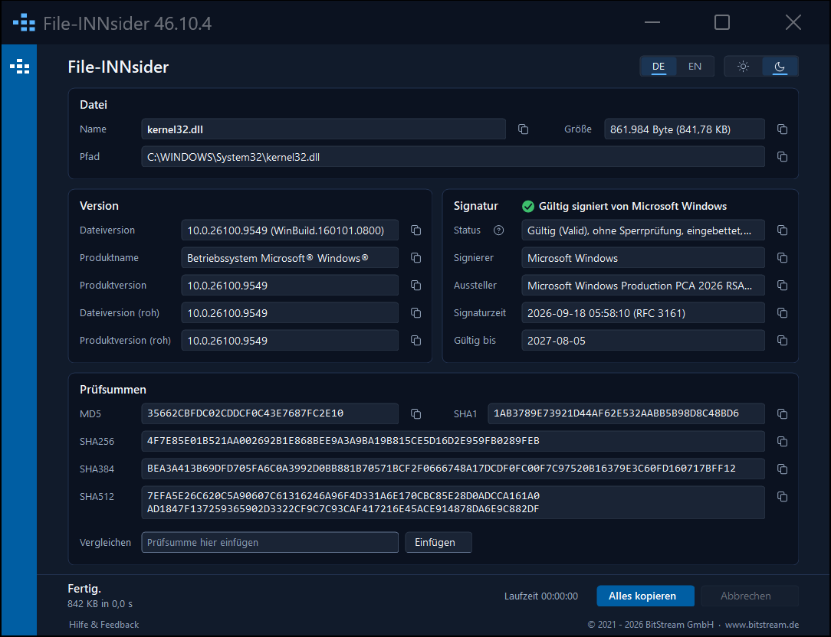Screen dimensions: 831x637
Task: Copy the Dateiversion value
Action: click(416, 230)
